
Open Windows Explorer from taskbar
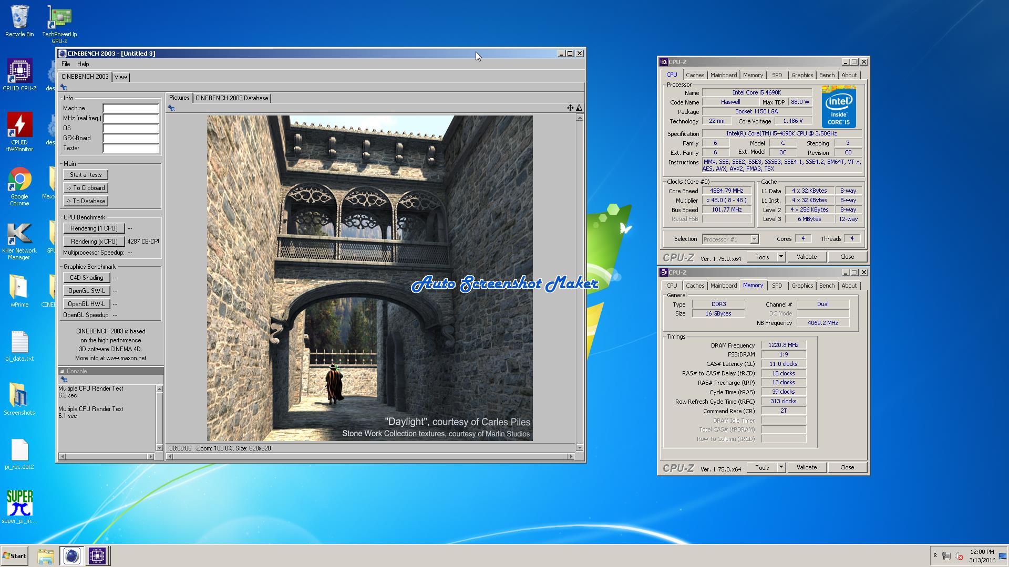click(x=46, y=556)
